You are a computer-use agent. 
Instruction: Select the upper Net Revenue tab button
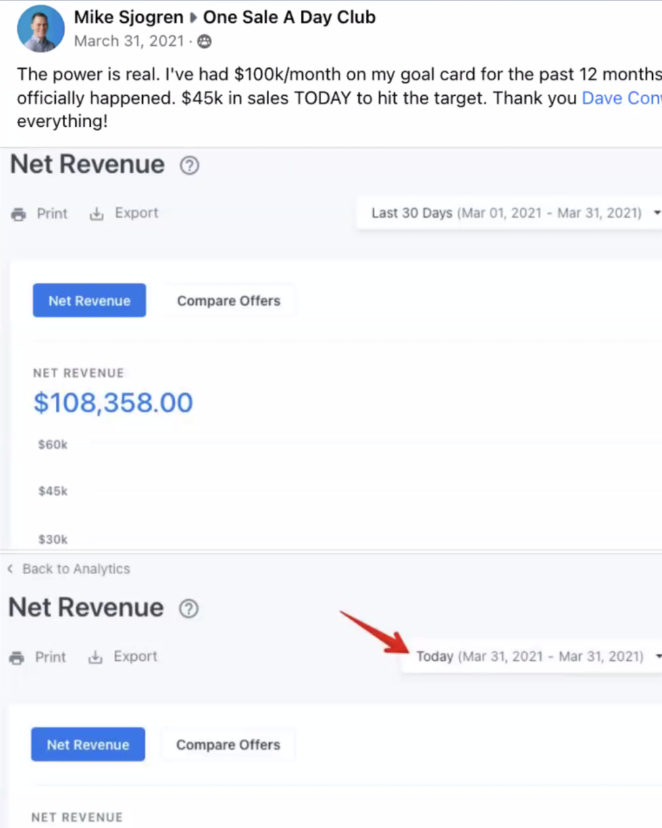click(89, 301)
